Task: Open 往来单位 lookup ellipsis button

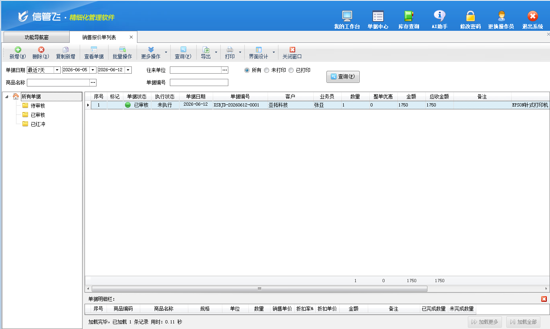Action: 225,70
